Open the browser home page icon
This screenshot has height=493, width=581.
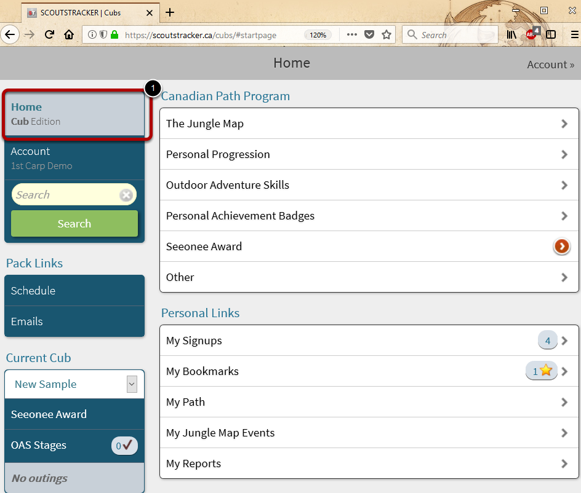coord(69,35)
